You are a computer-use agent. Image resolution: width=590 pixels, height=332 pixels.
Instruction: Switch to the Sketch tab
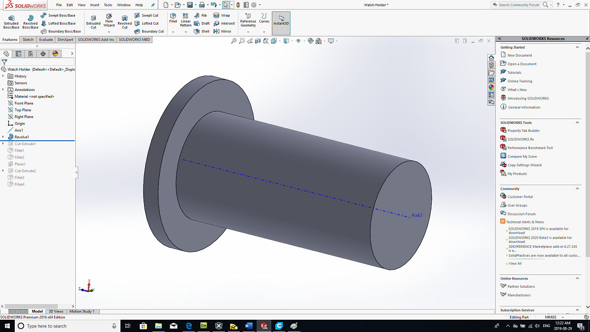click(28, 39)
